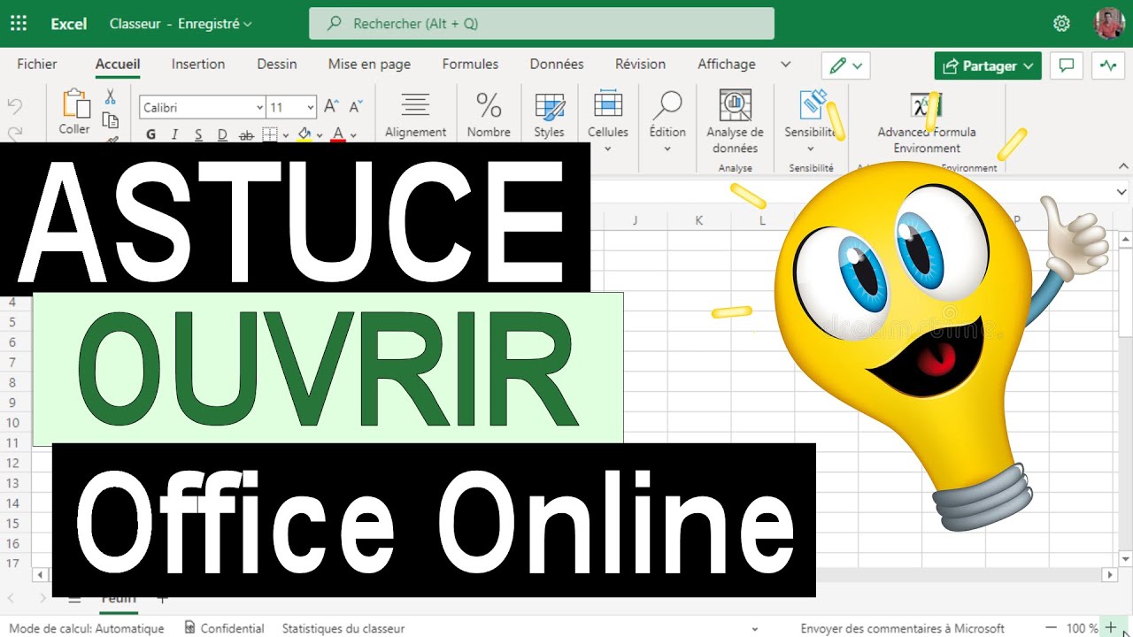Open the Formules tab
1133x637 pixels.
[x=470, y=64]
